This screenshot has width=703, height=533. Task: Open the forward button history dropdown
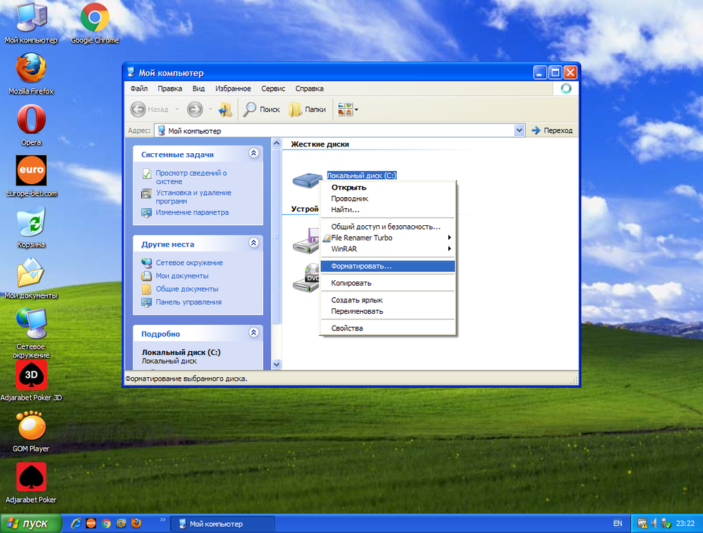click(x=210, y=109)
